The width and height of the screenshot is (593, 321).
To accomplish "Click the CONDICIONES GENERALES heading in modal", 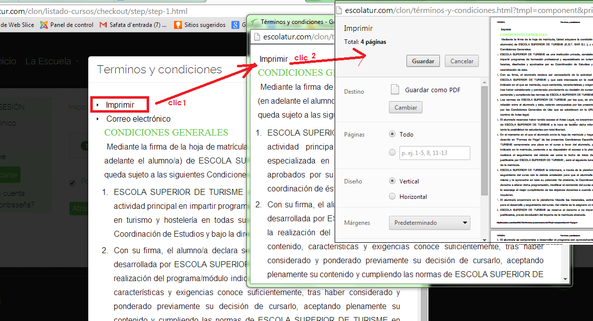I will [x=166, y=132].
